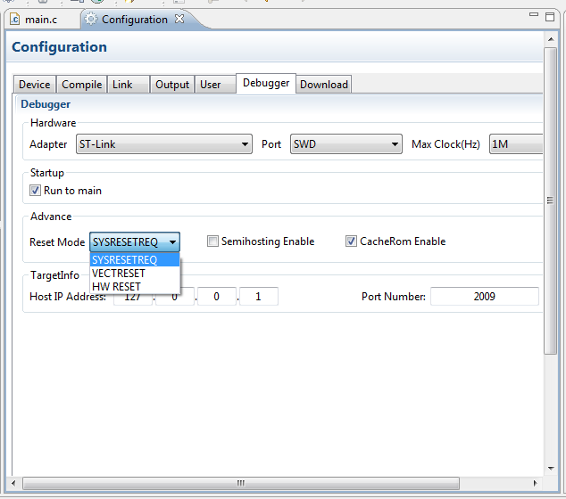Open the Link tab
The width and height of the screenshot is (566, 499).
coord(129,85)
